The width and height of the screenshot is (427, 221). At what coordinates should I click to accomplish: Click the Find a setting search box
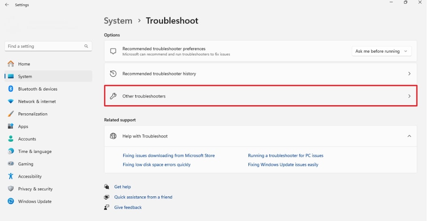pos(48,46)
